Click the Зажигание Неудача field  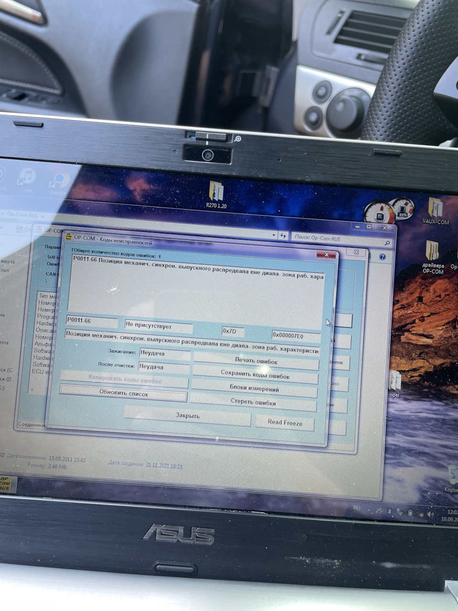tap(165, 354)
